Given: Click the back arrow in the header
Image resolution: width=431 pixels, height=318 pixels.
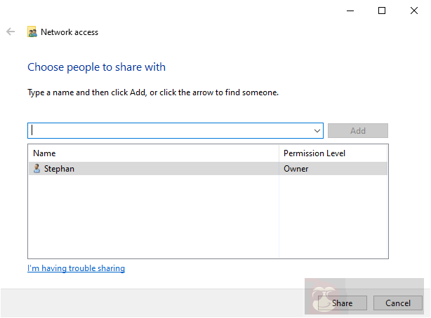Looking at the screenshot, I should point(11,32).
